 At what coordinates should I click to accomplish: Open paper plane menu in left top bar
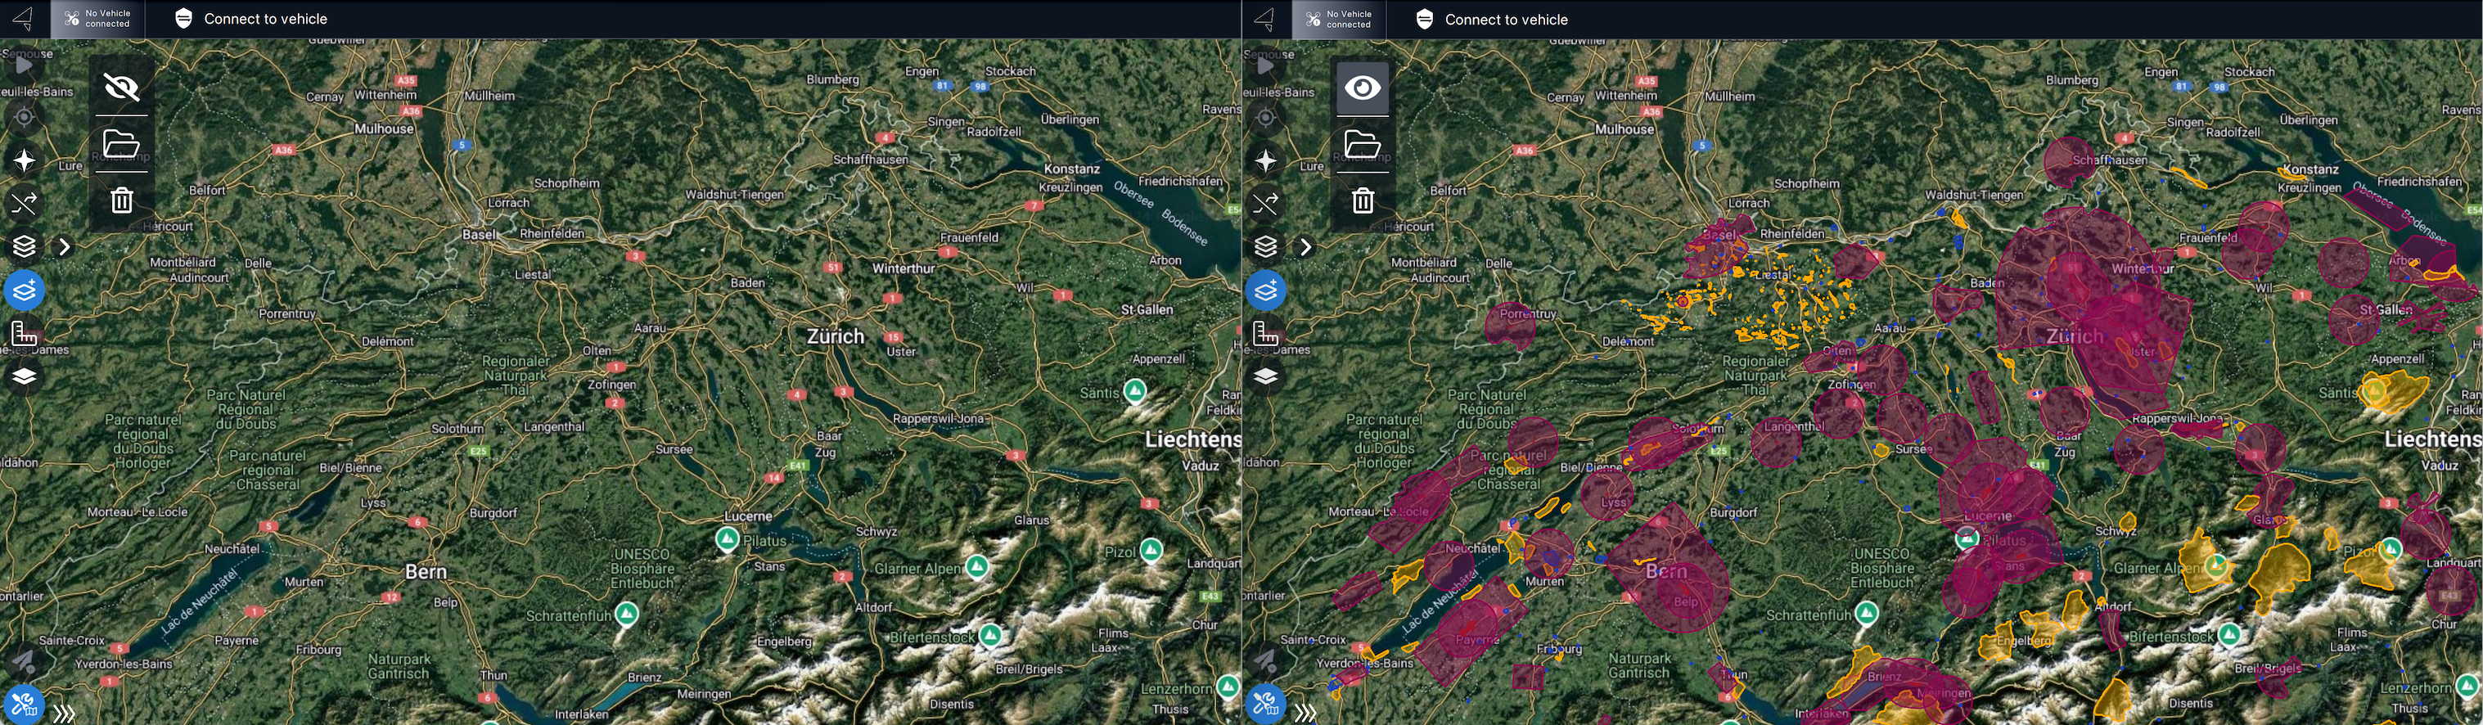click(x=23, y=18)
